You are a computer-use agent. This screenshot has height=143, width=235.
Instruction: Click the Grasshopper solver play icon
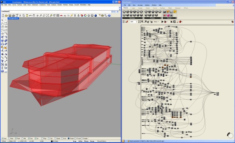162,22
